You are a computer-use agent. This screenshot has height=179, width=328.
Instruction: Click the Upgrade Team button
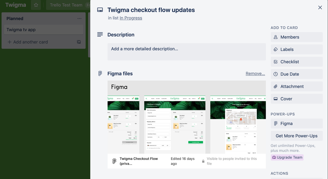tap(287, 157)
